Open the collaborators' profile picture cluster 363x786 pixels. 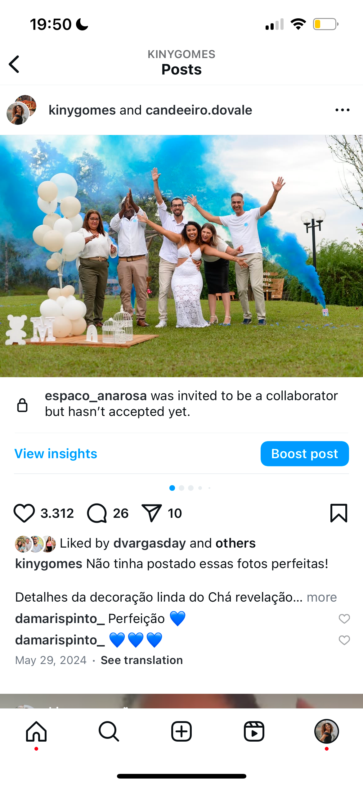click(21, 110)
